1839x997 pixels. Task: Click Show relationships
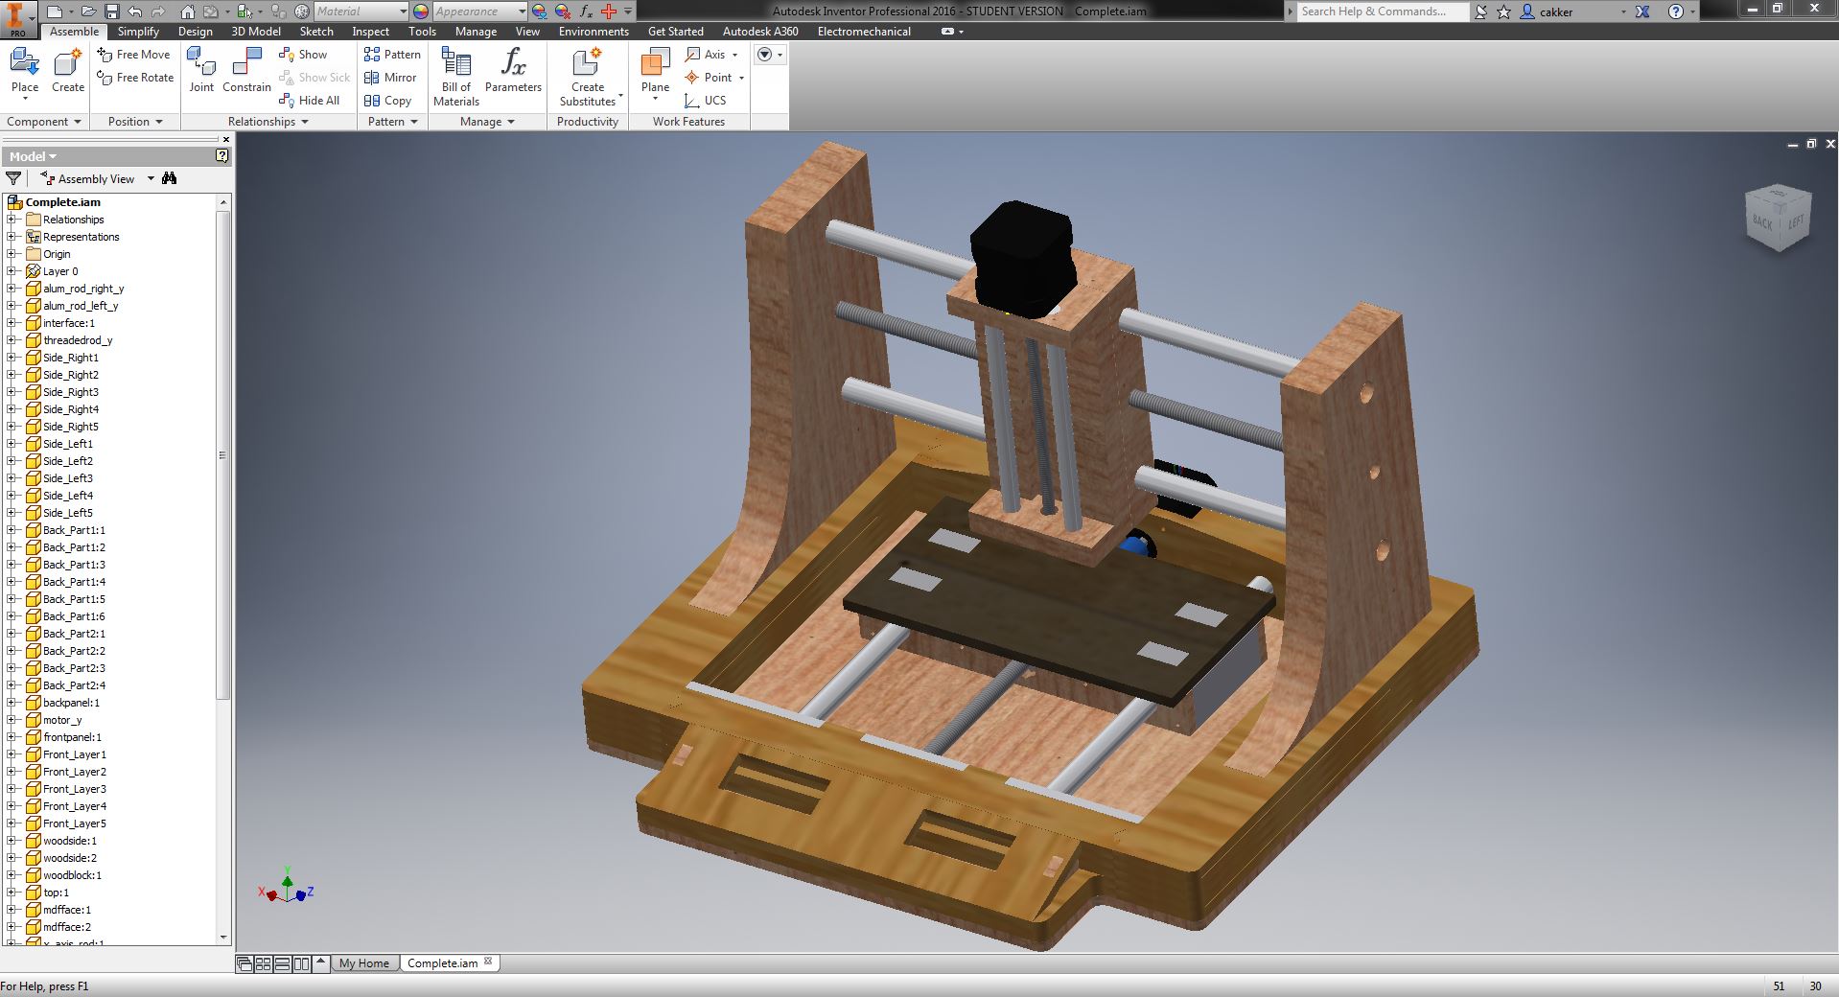303,55
